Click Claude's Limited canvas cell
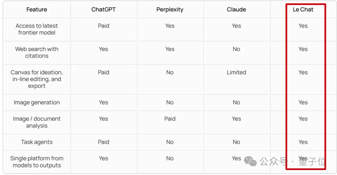 pyautogui.click(x=236, y=72)
